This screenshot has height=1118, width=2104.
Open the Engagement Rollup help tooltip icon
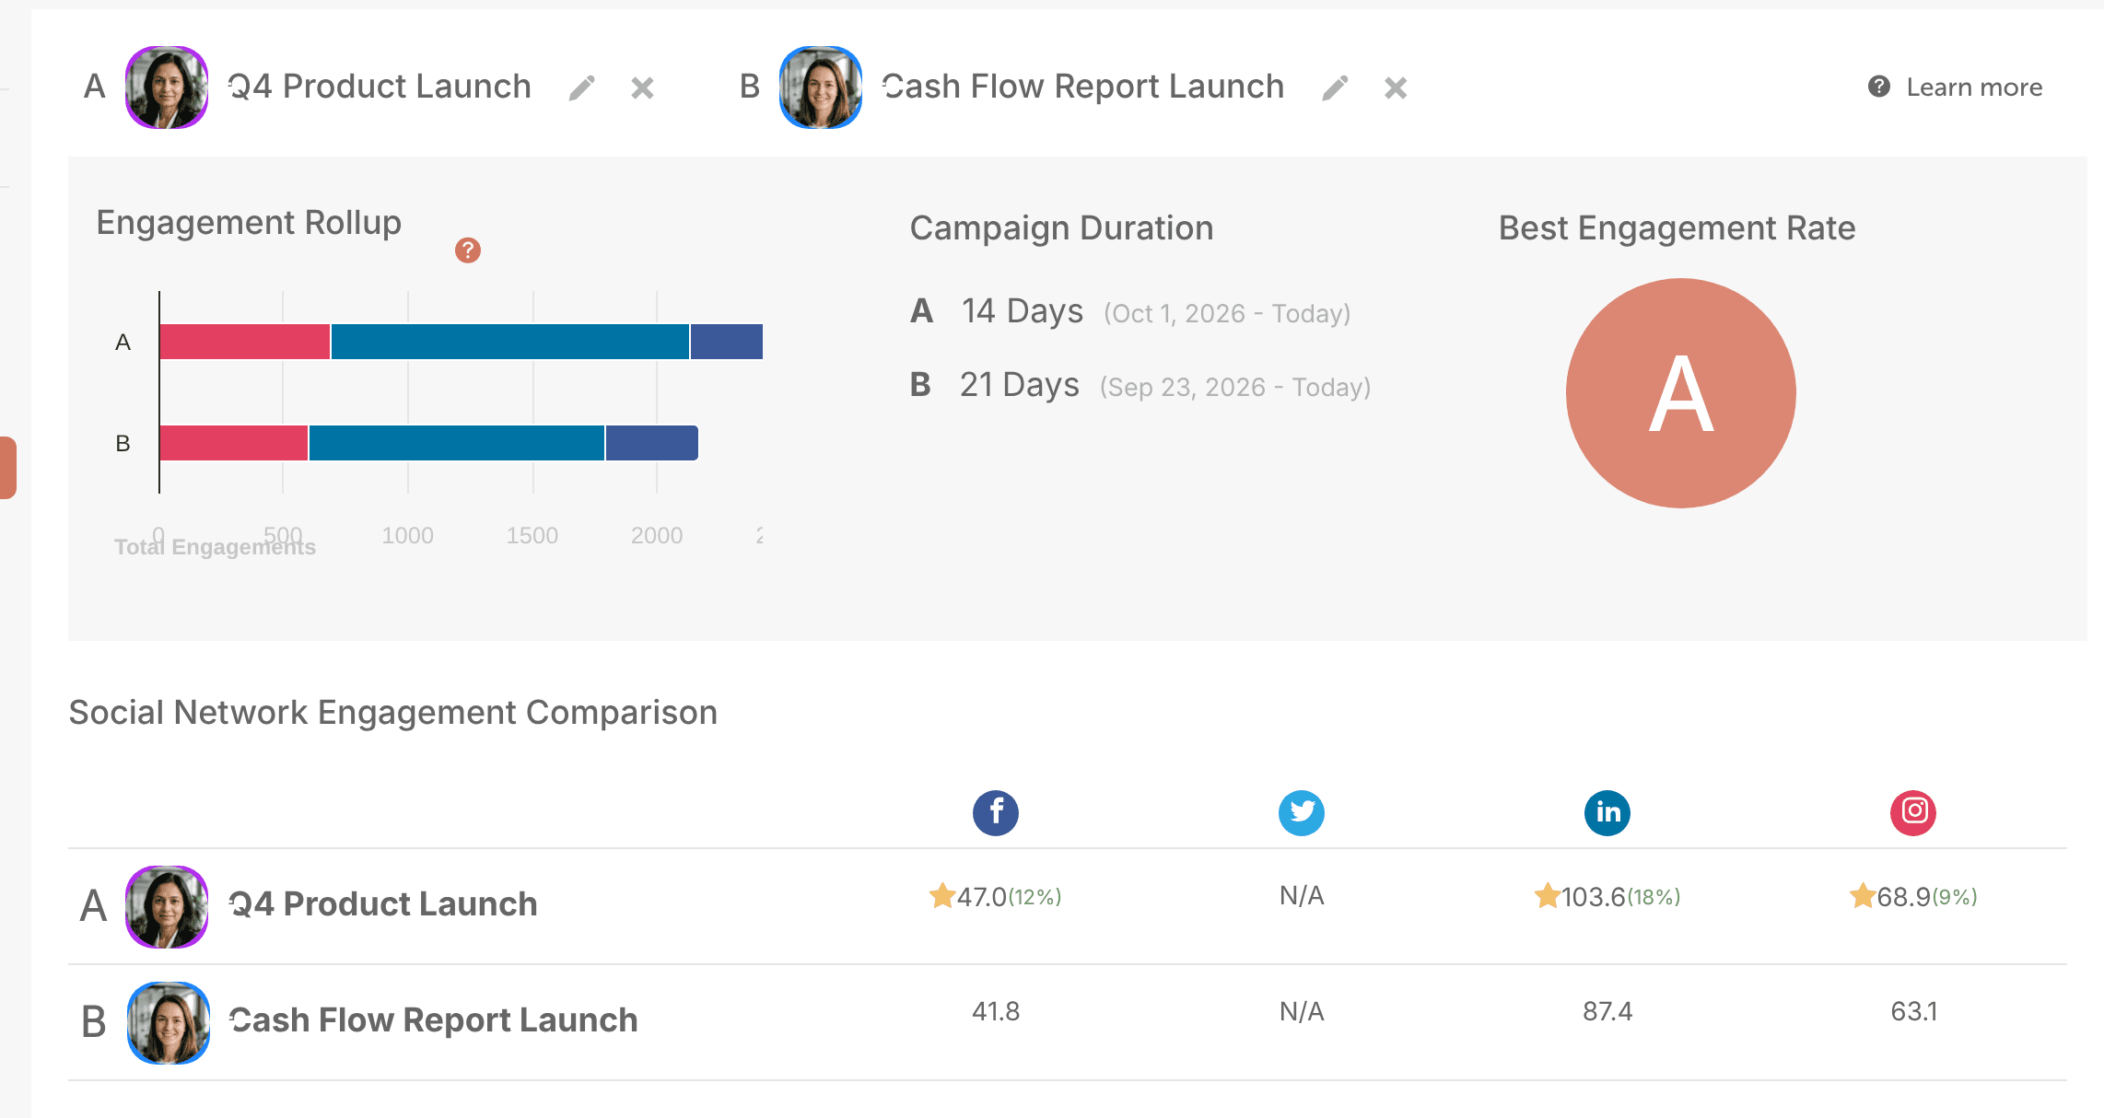click(x=468, y=250)
